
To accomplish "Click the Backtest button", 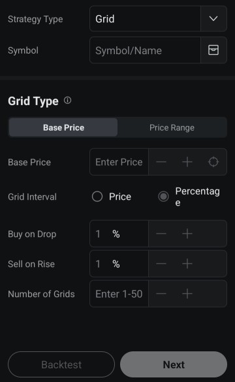I will pyautogui.click(x=61, y=364).
